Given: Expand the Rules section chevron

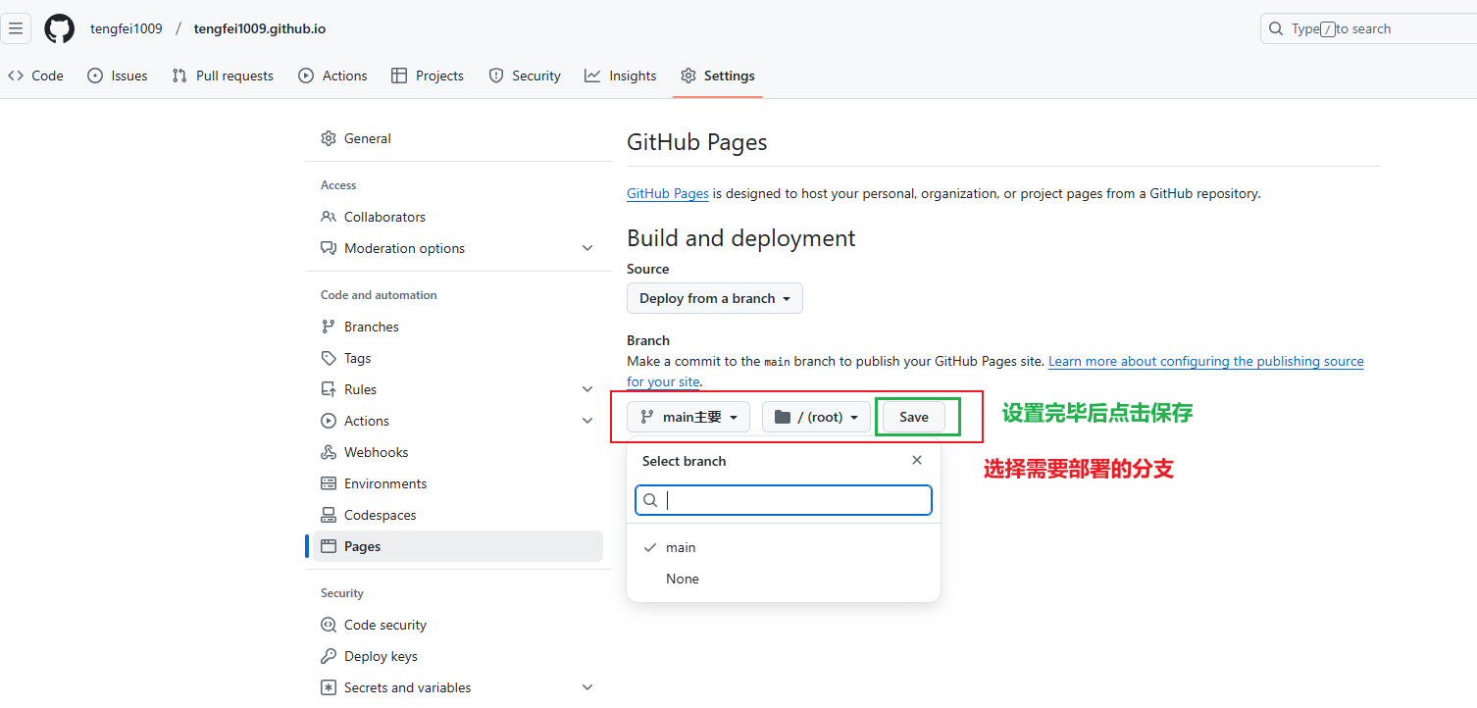Looking at the screenshot, I should pyautogui.click(x=587, y=389).
